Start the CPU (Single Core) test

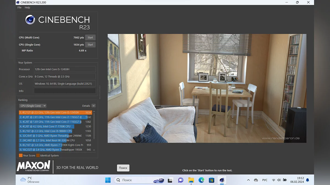tap(90, 45)
